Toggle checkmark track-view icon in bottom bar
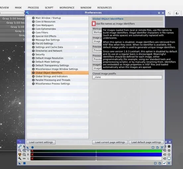Image resolution: width=183 pixels, height=169 pixels. 164,163
